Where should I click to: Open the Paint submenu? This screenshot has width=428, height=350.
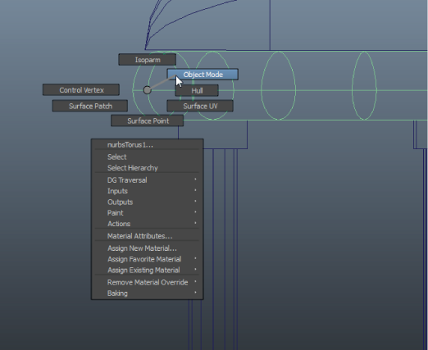click(x=148, y=213)
